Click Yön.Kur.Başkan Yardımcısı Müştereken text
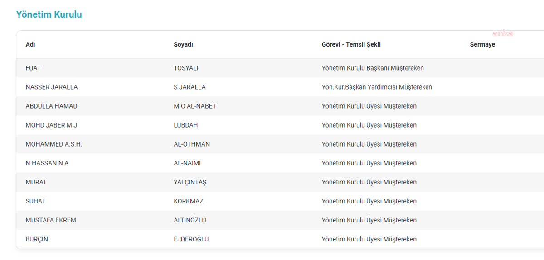This screenshot has height=260, width=544. 377,87
